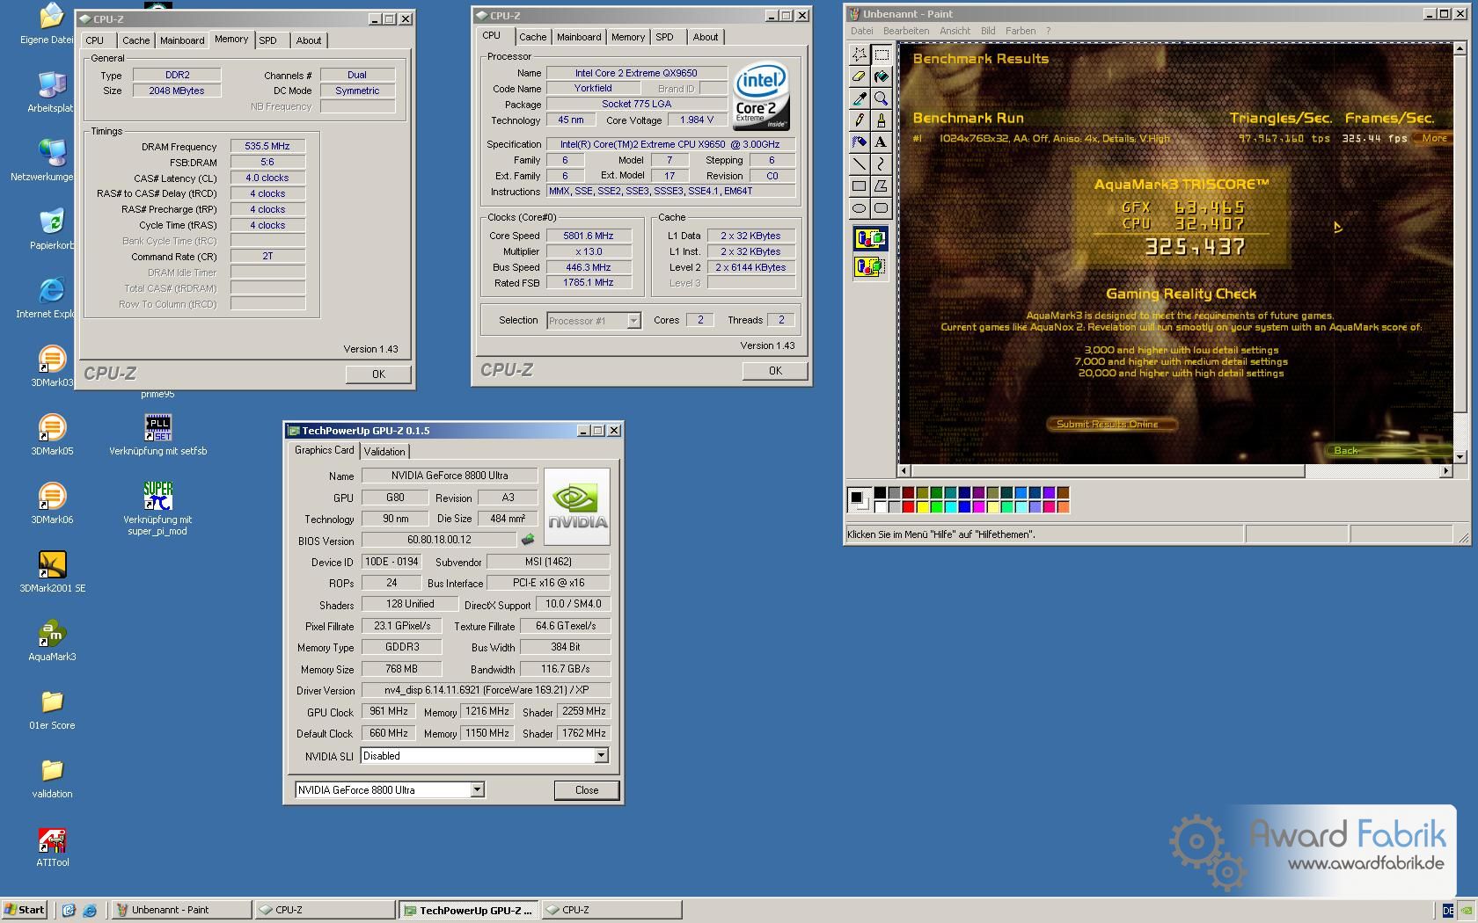Open the Farben menu in Paint
Viewport: 1478px width, 923px height.
[1021, 31]
